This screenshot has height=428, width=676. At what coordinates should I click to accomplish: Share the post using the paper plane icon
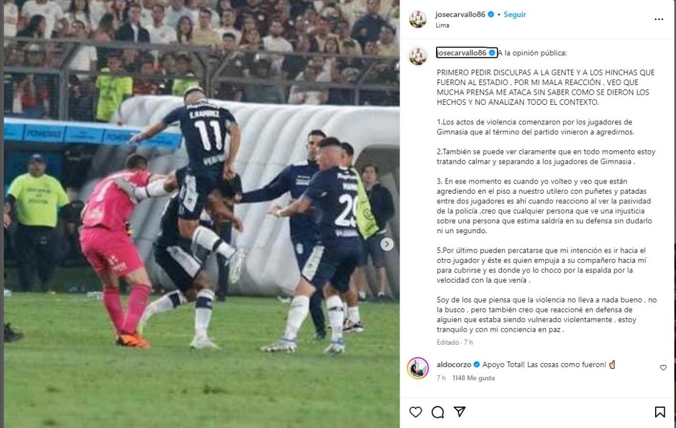[x=460, y=412]
